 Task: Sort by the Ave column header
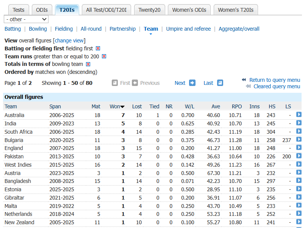click(x=216, y=106)
